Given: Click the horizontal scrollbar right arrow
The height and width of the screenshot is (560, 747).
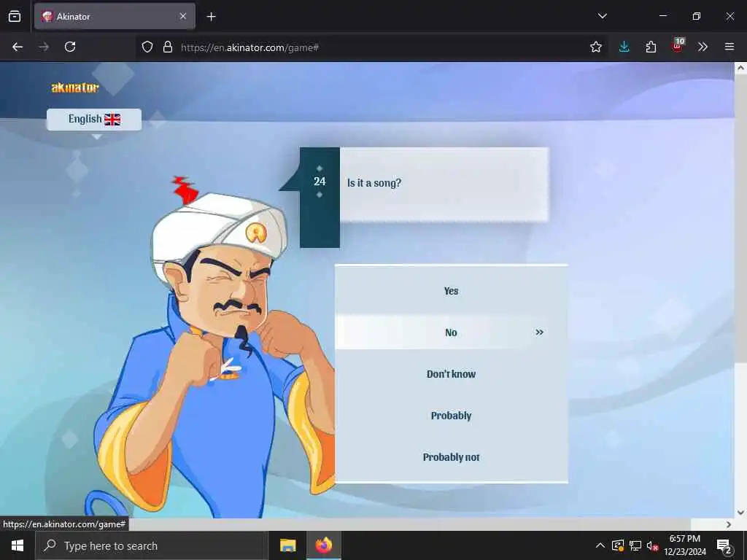Looking at the screenshot, I should [x=729, y=524].
